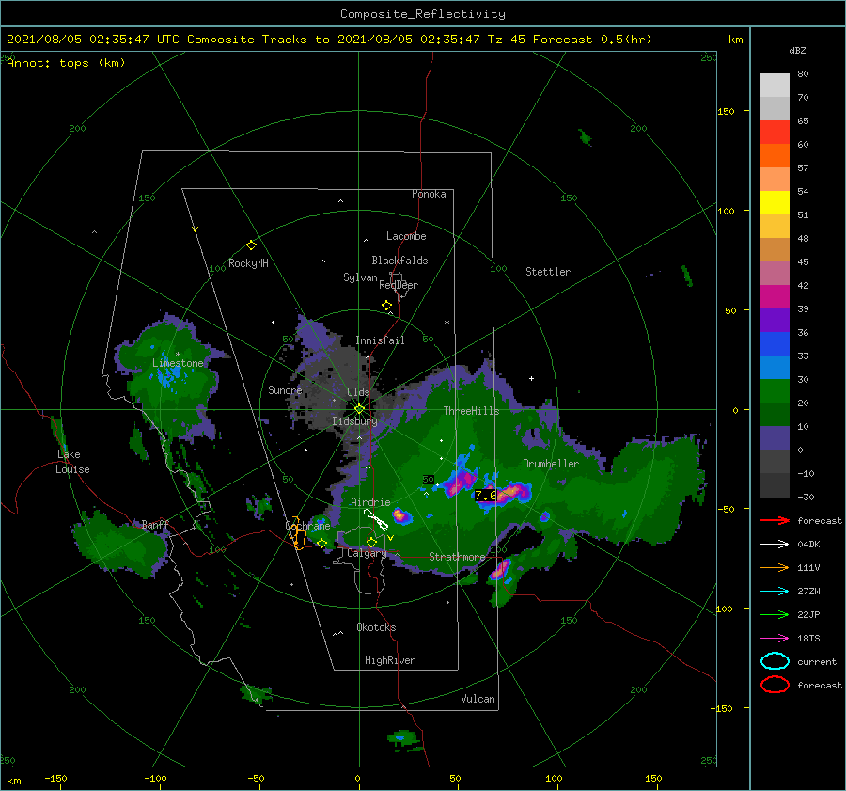Click the purple 36-39 dBZ swatch
The image size is (846, 791).
(x=775, y=320)
